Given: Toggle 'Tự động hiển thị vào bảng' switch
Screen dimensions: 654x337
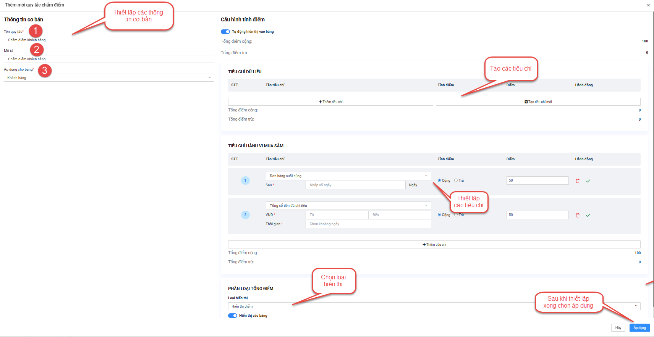Looking at the screenshot, I should [x=225, y=32].
